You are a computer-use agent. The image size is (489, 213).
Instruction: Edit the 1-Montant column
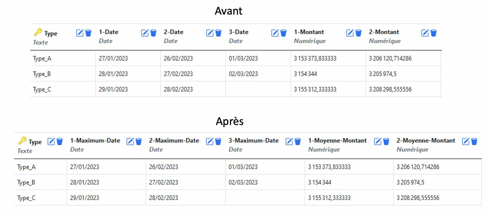[350, 33]
